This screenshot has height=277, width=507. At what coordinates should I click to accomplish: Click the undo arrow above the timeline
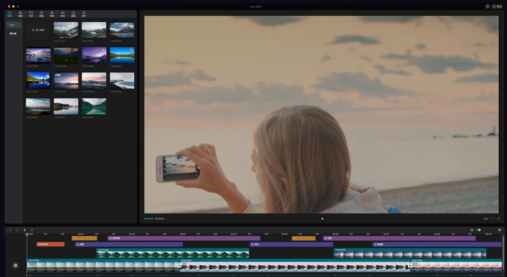(x=10, y=229)
